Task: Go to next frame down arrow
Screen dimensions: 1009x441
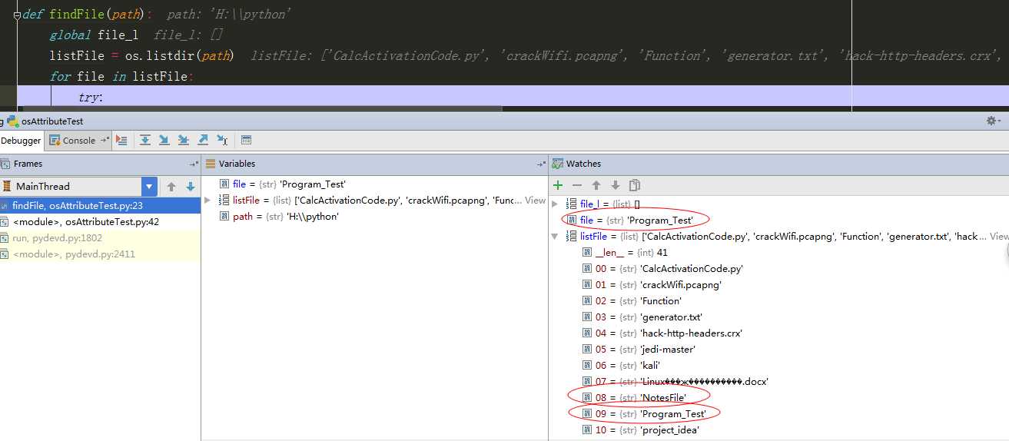Action: coord(191,186)
